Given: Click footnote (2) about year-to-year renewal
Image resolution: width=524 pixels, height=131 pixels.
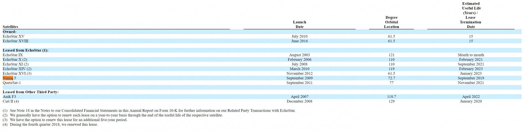Looking at the screenshot, I should click(113, 115).
